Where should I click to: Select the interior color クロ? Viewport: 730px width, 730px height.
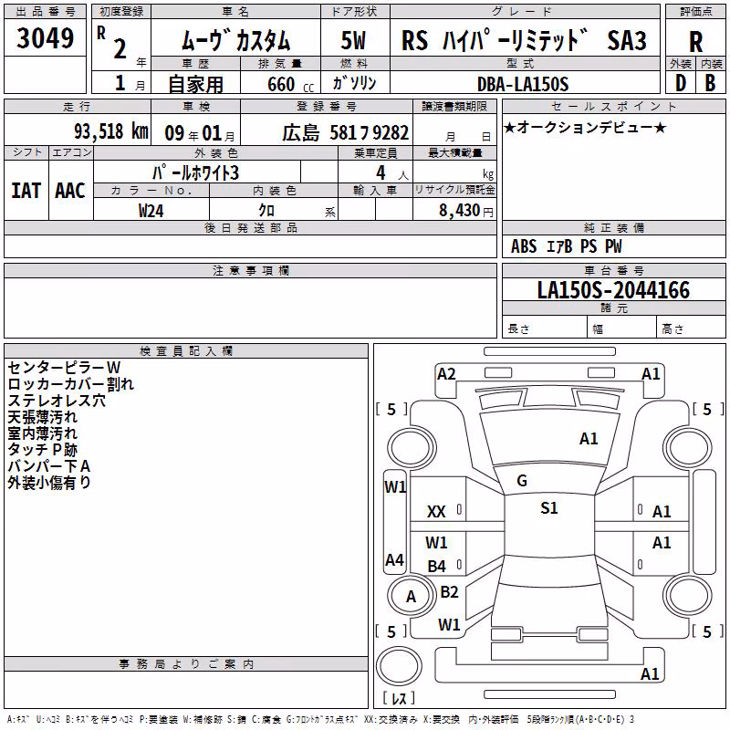266,211
